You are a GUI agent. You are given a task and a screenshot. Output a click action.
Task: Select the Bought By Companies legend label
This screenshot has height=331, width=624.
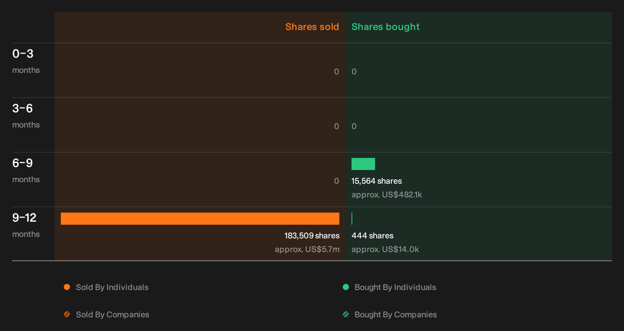pyautogui.click(x=396, y=315)
